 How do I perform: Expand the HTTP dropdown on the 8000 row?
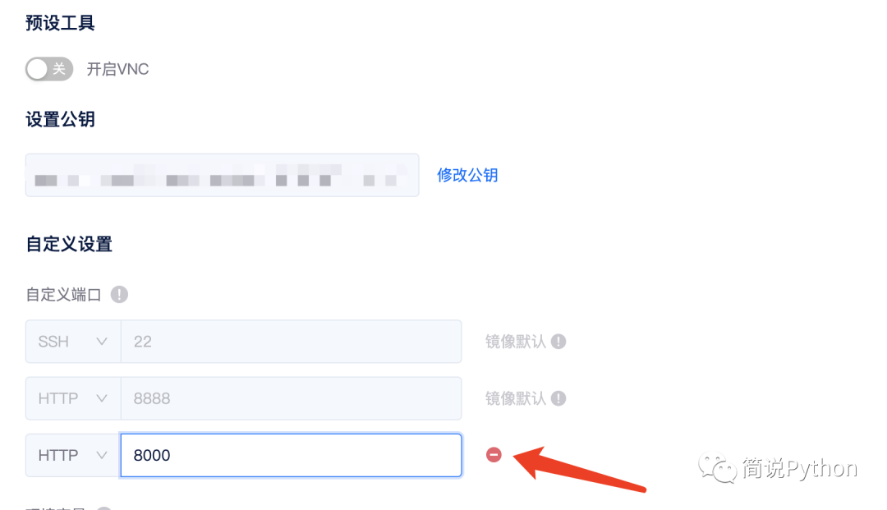(x=72, y=455)
